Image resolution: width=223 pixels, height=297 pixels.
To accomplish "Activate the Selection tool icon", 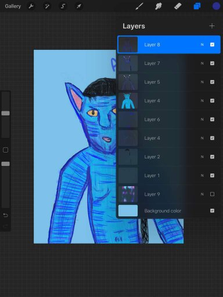I will [63, 6].
